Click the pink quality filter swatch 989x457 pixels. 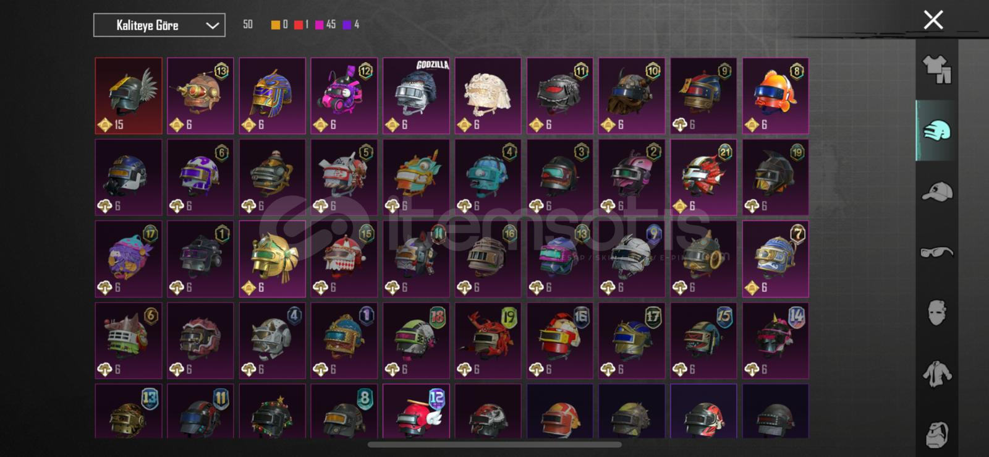319,25
